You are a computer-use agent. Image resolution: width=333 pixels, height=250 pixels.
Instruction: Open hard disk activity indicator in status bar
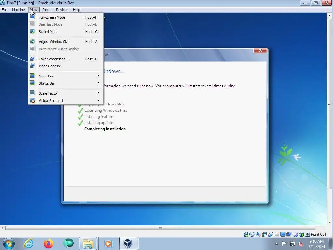(246, 234)
